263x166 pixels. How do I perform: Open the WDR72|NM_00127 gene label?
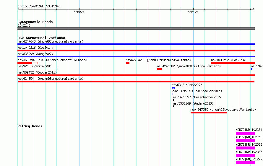click(249, 159)
